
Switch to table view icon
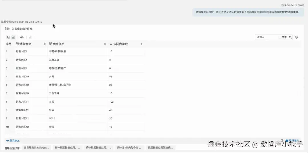tap(9, 37)
